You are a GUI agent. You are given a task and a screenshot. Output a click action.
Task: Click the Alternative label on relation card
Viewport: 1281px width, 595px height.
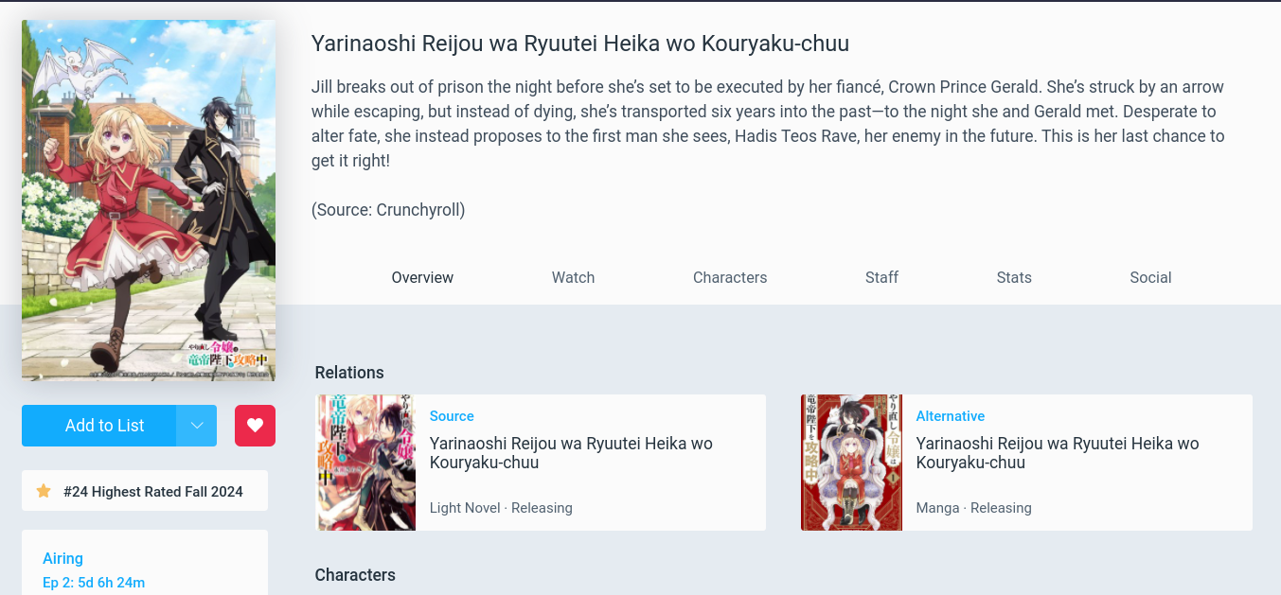tap(951, 416)
